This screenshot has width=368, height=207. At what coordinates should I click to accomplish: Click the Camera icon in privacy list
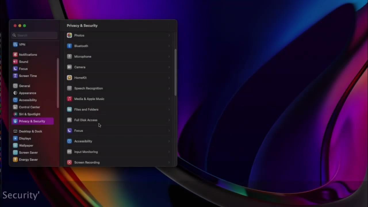tap(69, 67)
